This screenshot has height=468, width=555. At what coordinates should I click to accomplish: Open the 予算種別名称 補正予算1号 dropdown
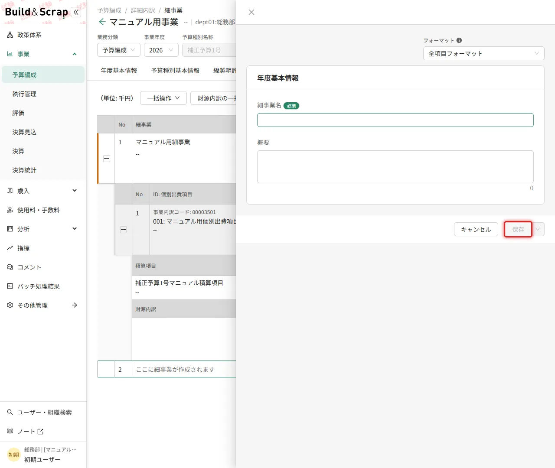pyautogui.click(x=209, y=50)
